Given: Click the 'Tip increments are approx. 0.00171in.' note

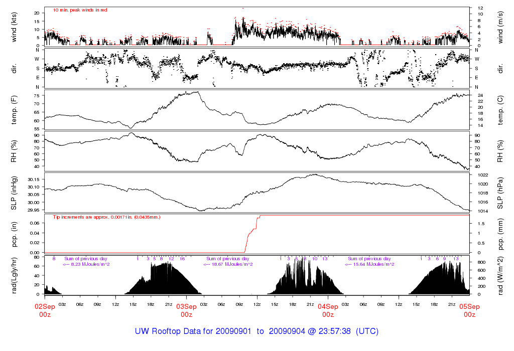Looking at the screenshot, I should 107,217.
